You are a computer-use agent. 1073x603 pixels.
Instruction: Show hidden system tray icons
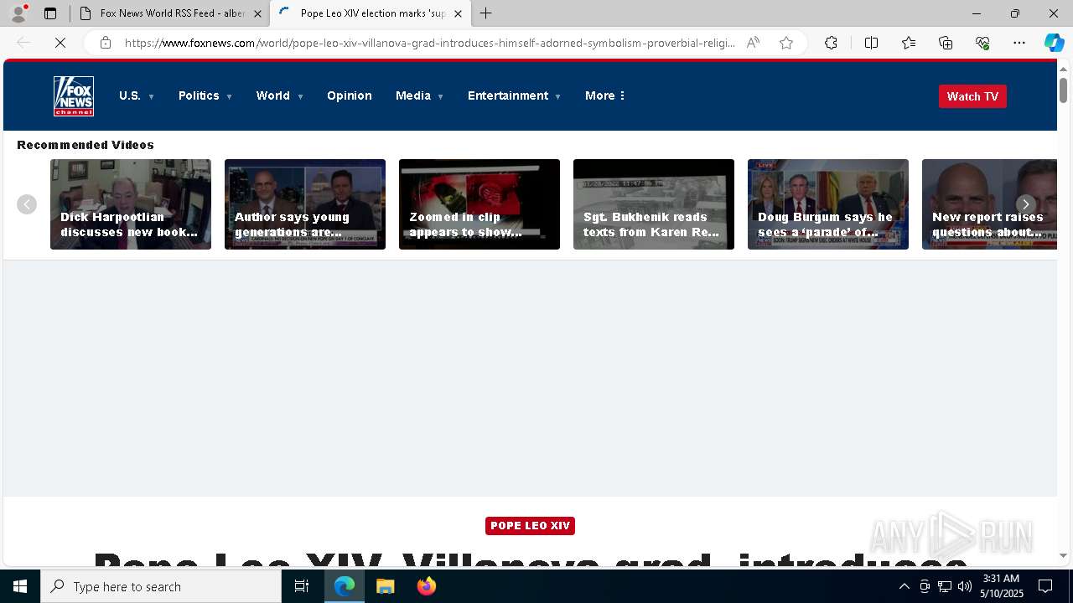pyautogui.click(x=904, y=586)
